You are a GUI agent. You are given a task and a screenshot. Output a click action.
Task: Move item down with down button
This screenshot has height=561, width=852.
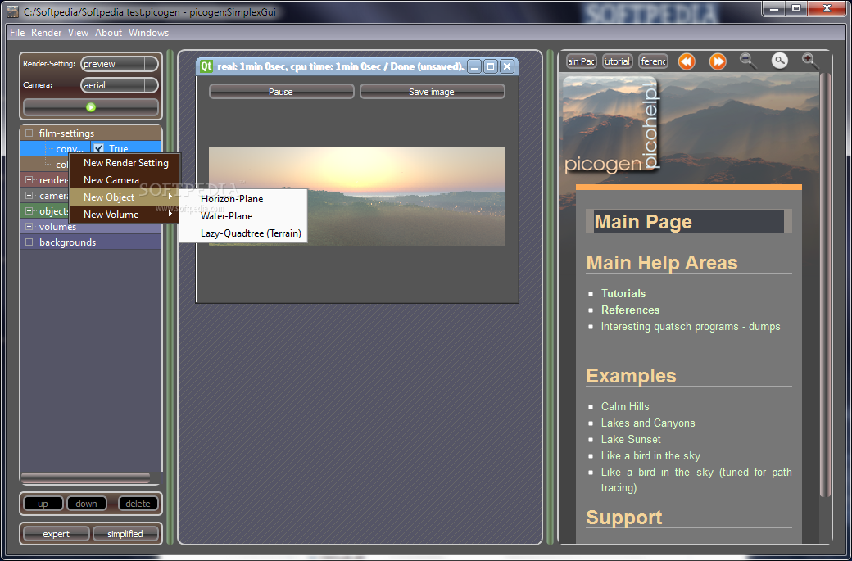86,504
